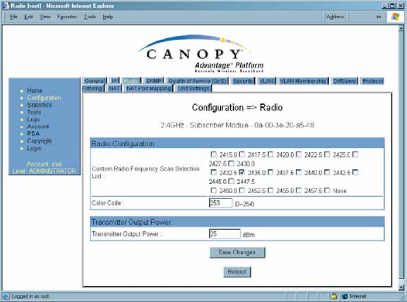407x302 pixels.
Task: Open the Favorites menu
Action: [x=67, y=17]
